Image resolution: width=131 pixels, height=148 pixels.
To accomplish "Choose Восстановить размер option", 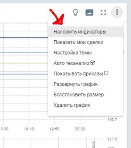I will click(85, 94).
